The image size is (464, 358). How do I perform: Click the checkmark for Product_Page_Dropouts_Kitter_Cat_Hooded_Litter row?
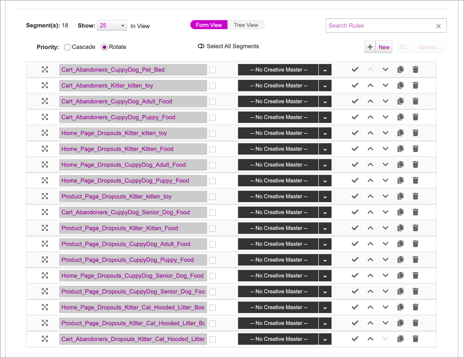355,323
